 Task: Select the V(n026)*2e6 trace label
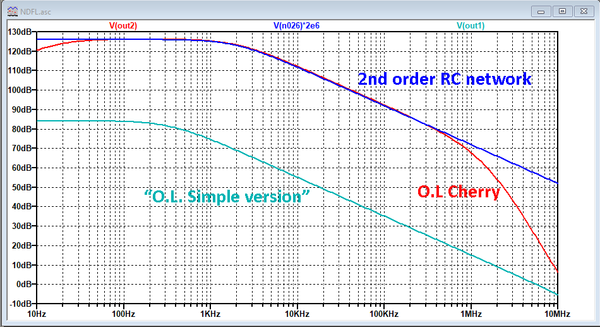[296, 26]
